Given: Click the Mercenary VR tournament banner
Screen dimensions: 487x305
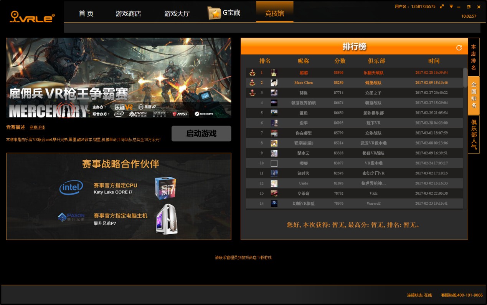Looking at the screenshot, I should 119,78.
